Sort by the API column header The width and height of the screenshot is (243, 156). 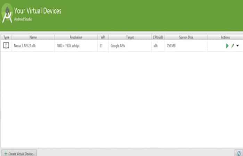click(x=103, y=37)
